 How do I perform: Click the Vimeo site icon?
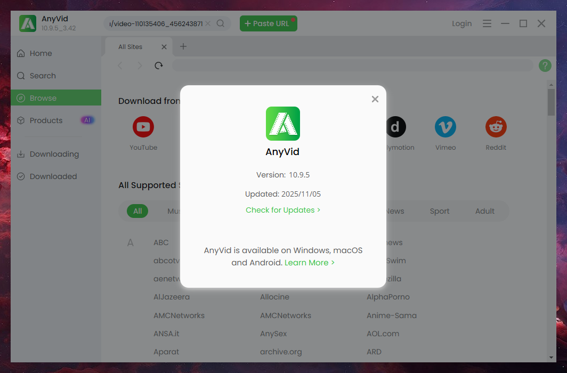[446, 127]
